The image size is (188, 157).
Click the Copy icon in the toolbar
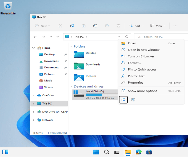[72, 26]
